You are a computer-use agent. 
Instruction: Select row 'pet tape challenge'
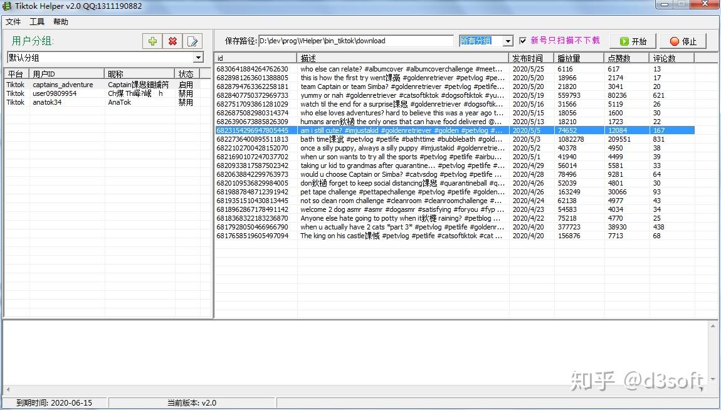[455, 192]
